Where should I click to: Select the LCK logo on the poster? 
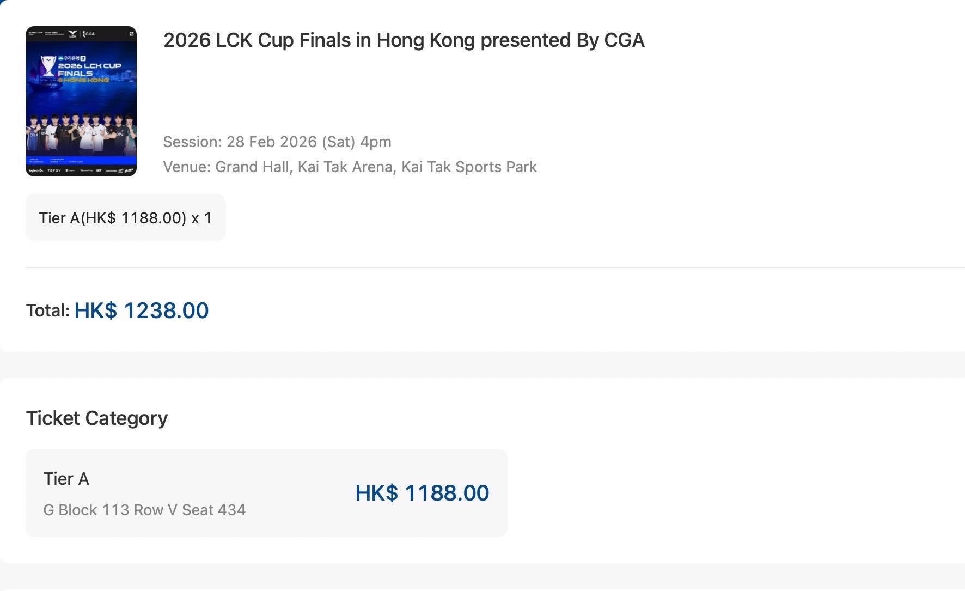pos(71,34)
